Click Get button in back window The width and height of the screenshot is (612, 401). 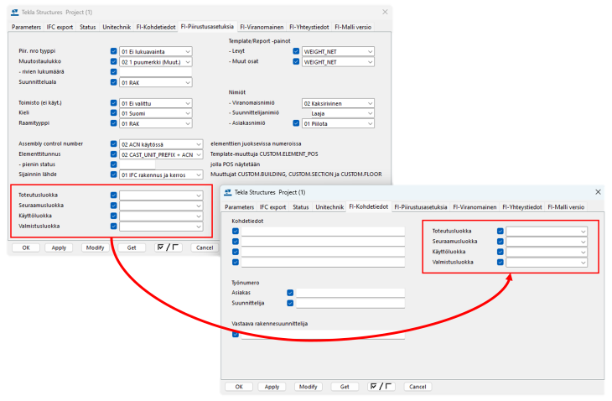point(132,247)
